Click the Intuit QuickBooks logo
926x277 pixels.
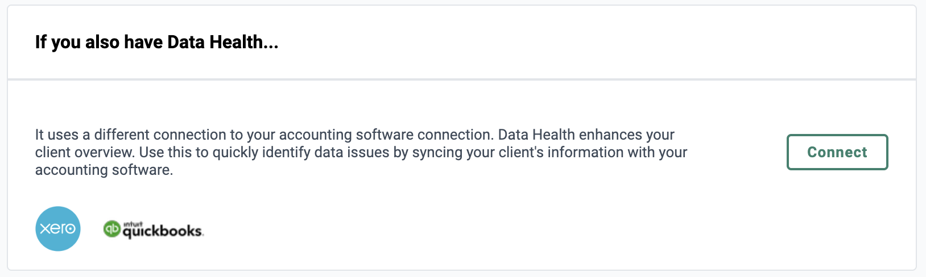[153, 229]
